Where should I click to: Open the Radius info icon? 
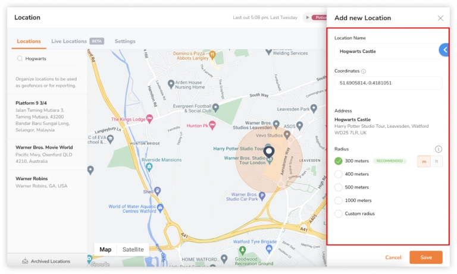coord(439,149)
